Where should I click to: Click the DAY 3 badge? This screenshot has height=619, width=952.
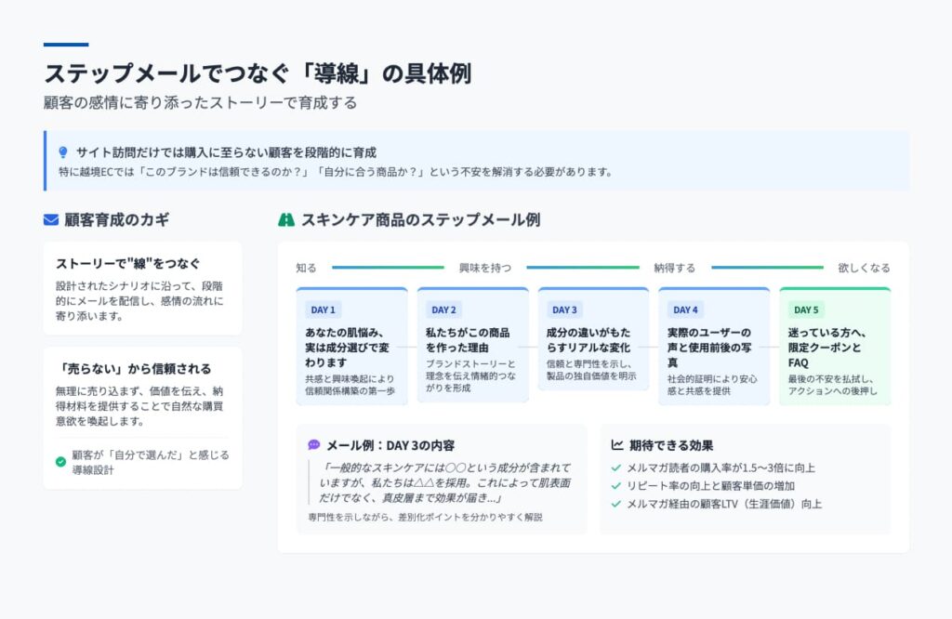(564, 309)
